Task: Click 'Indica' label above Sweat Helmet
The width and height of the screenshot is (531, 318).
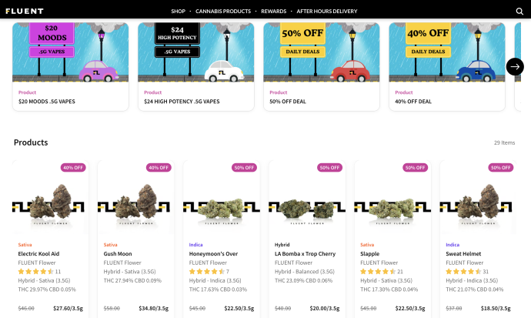Action: 453,245
